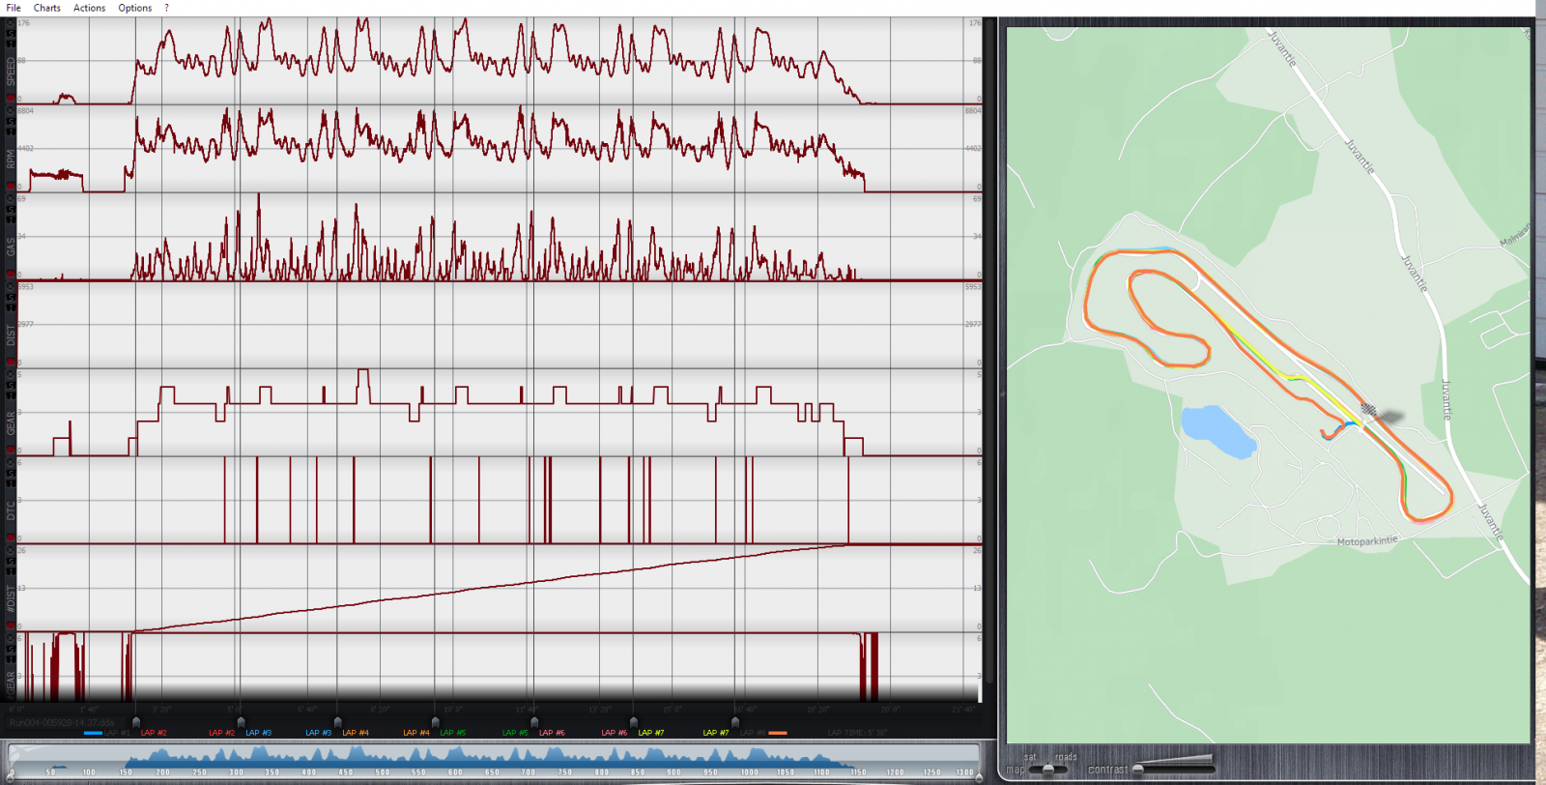Viewport: 1546px width, 785px height.
Task: Close the SPEED chart with its X icon
Action: (x=11, y=21)
